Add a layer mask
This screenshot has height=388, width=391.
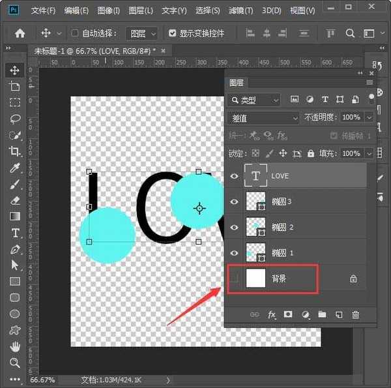[288, 315]
